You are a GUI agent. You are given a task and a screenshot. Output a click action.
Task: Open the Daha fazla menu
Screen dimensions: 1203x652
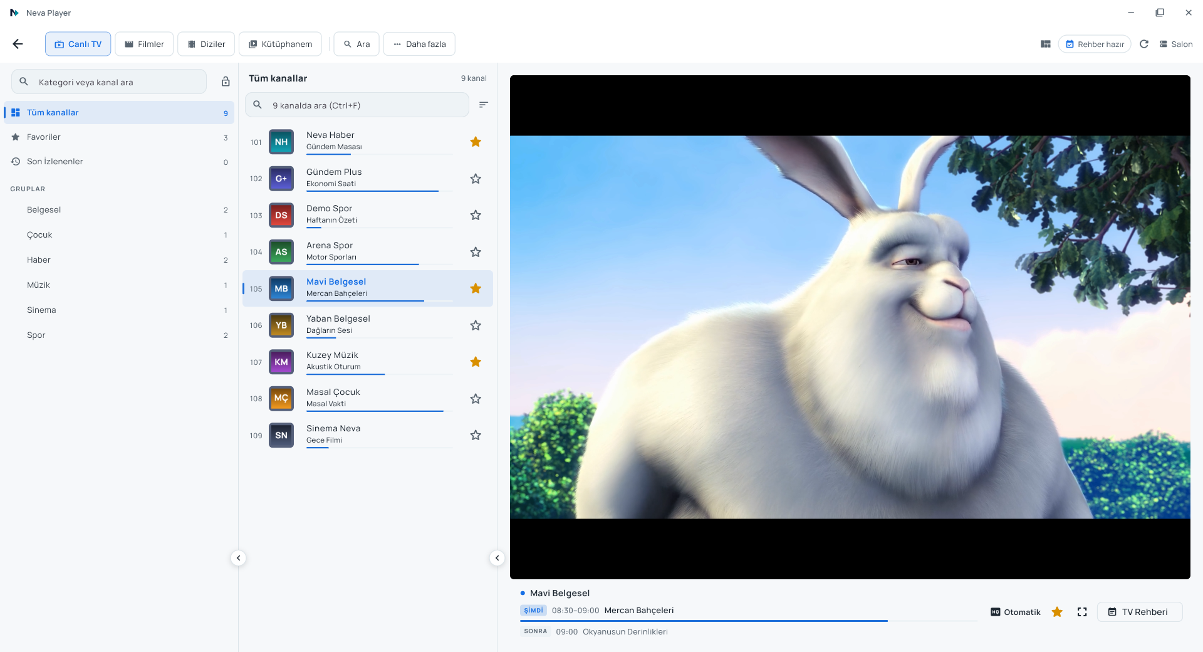(x=419, y=44)
